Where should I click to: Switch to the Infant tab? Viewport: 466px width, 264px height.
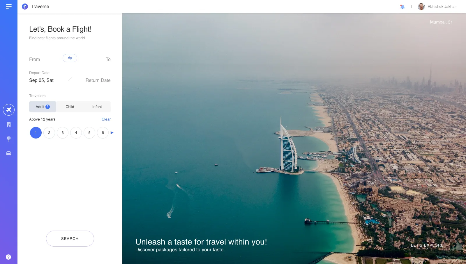(97, 107)
